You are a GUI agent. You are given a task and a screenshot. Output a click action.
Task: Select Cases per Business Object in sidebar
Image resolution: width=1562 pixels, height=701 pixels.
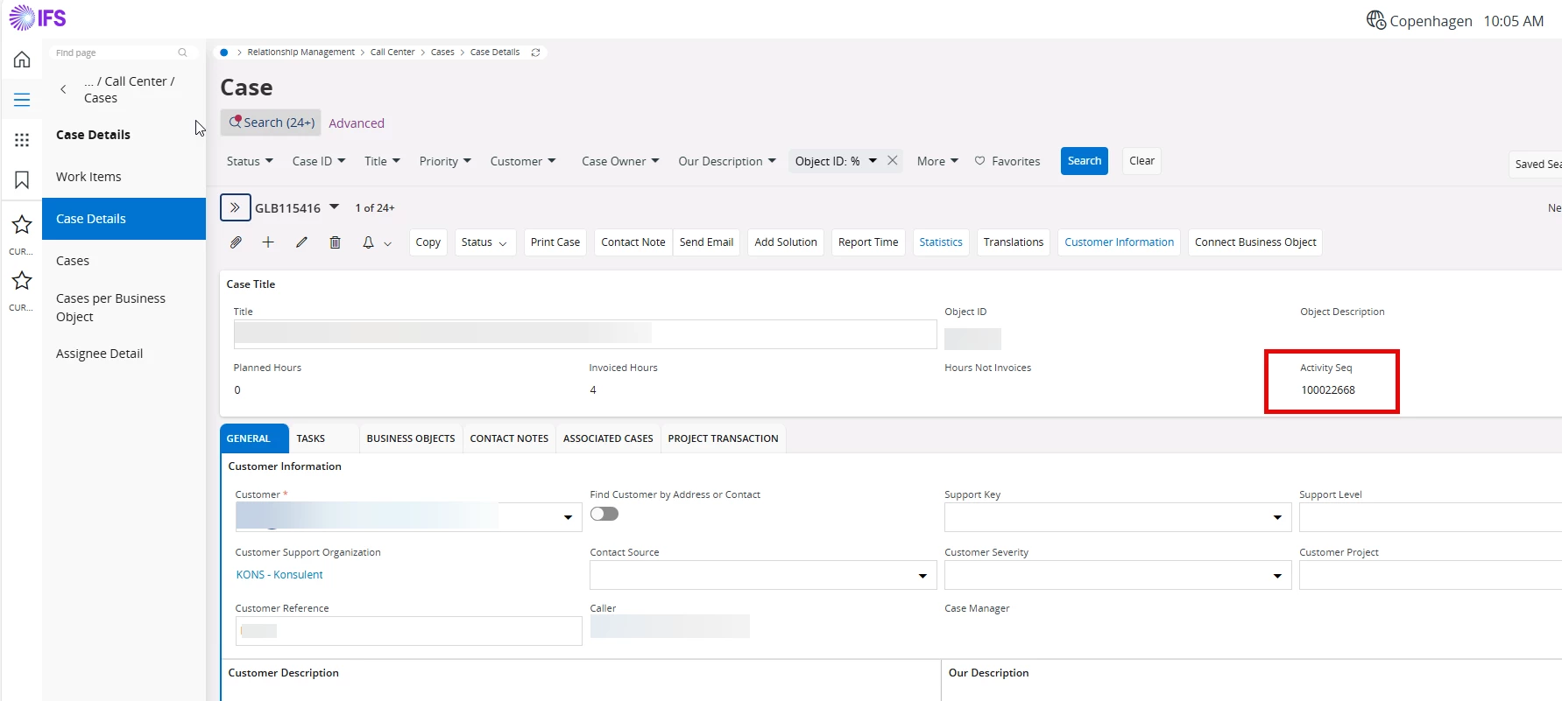point(124,307)
